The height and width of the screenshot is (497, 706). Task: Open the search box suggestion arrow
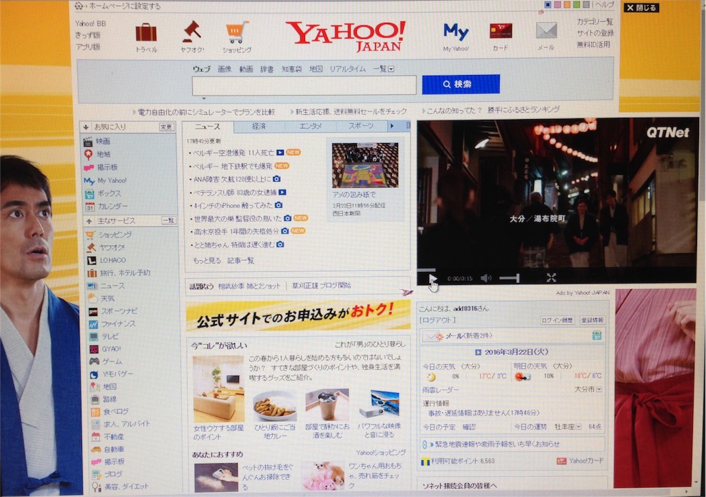coord(203,98)
